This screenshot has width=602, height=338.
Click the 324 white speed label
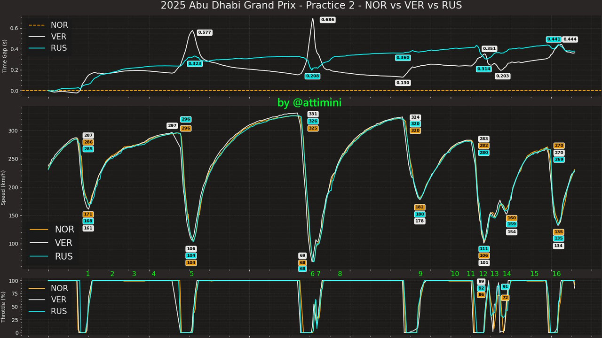pyautogui.click(x=415, y=117)
